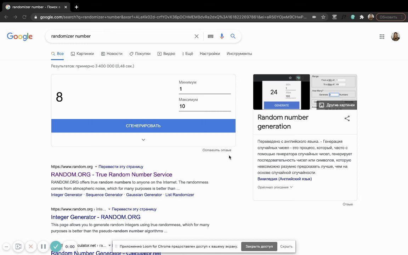Finish recording with the green checkmark
The image size is (408, 255).
55,246
